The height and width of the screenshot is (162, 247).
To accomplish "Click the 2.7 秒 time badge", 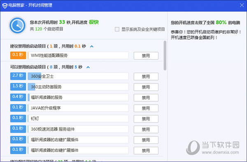I will (18, 76).
